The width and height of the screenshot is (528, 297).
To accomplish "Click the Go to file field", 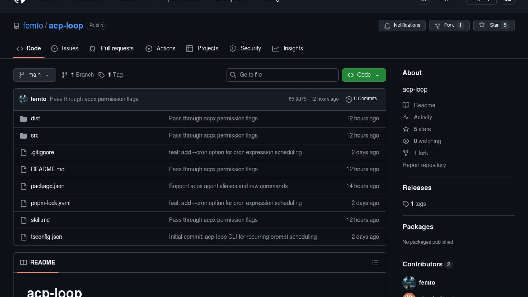I will (282, 75).
